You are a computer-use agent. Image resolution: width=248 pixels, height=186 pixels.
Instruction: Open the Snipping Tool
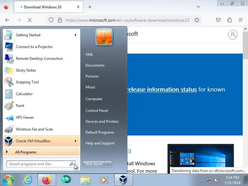(x=42, y=82)
